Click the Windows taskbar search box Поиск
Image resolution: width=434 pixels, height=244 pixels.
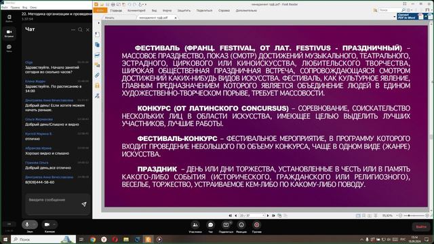pos(43,239)
